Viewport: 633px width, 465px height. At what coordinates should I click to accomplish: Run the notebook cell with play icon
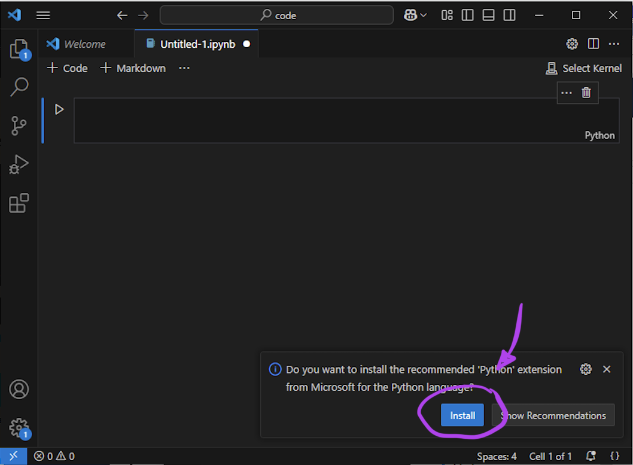click(59, 109)
